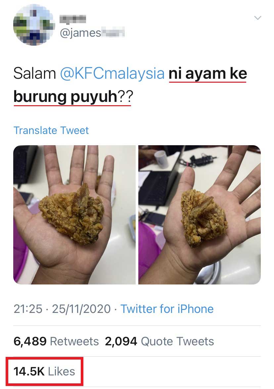Tap the 21:25 timestamp
The height and width of the screenshot is (389, 274).
click(x=28, y=309)
